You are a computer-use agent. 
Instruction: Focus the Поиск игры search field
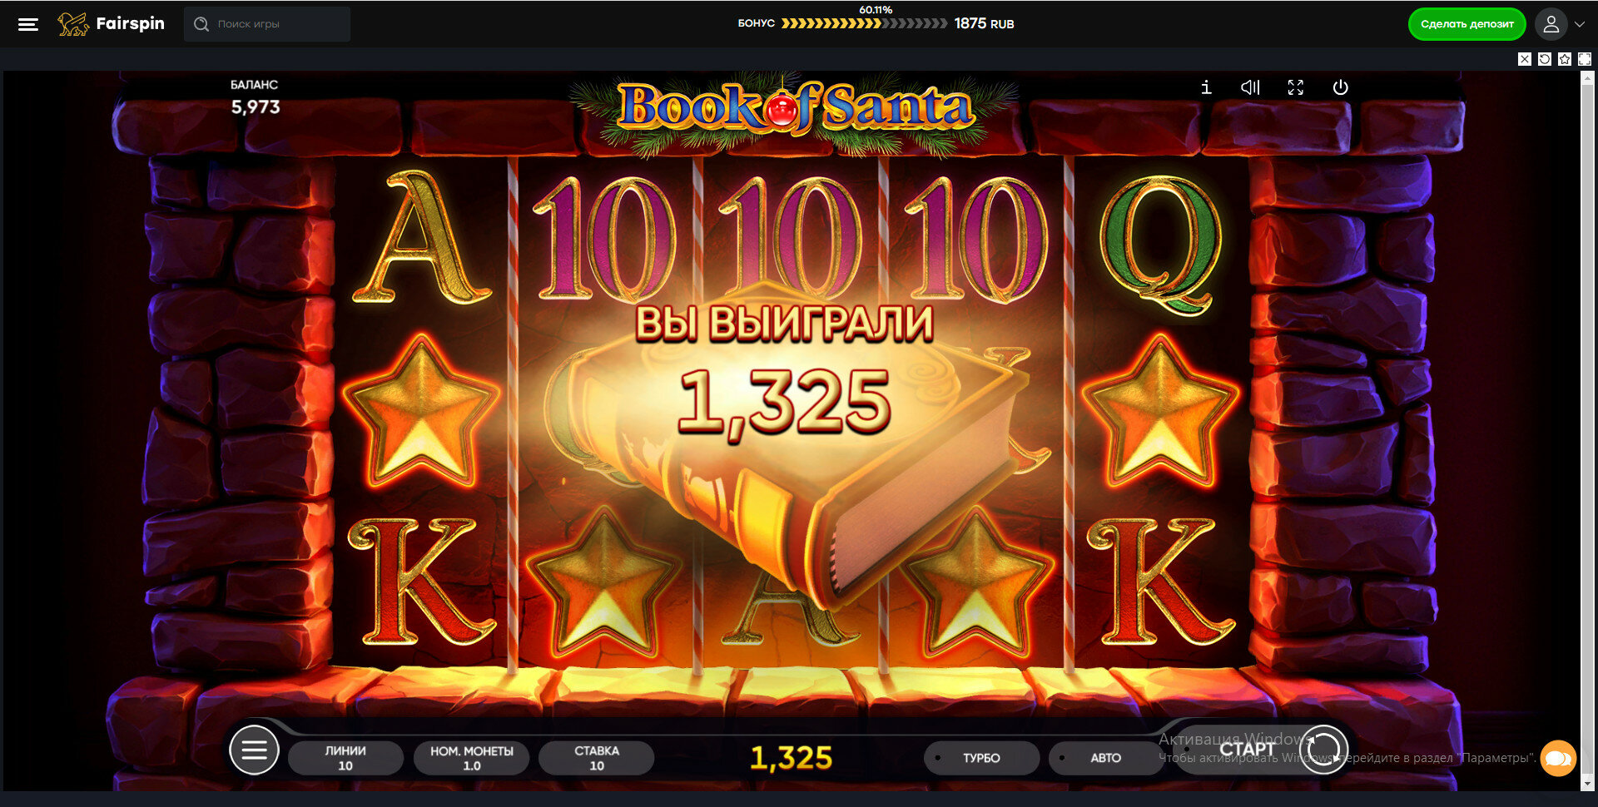[267, 24]
